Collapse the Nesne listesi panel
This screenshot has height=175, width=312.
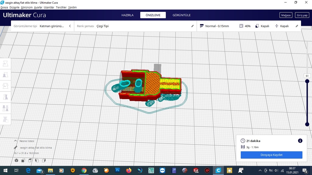(16, 141)
